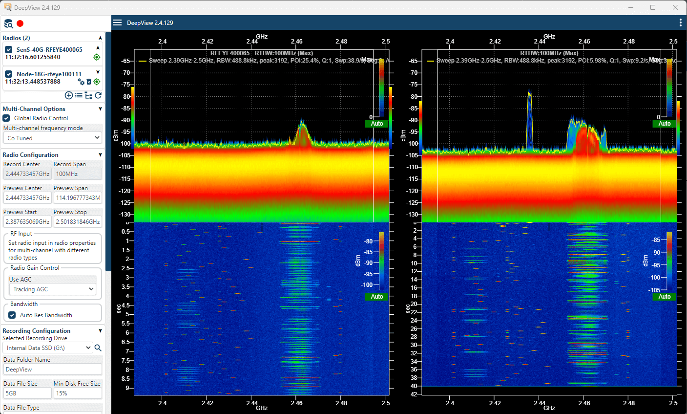The image size is (687, 414).
Task: Open the recording database search icon
Action: [x=8, y=23]
